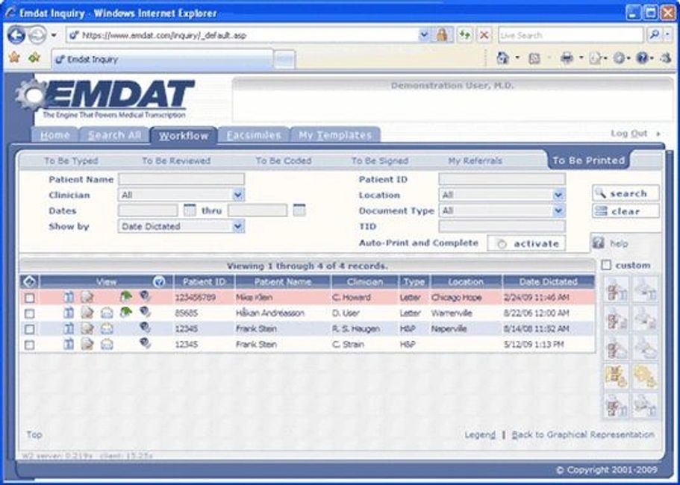Switch to the To Be Signed tab
The image size is (680, 485).
[x=379, y=160]
